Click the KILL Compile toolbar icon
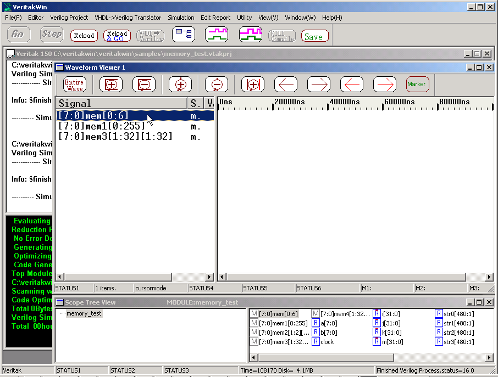This screenshot has width=498, height=377. (282, 36)
